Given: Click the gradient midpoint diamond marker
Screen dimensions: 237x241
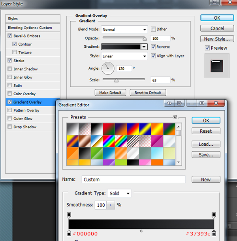Looking at the screenshot, I should pyautogui.click(x=141, y=231).
